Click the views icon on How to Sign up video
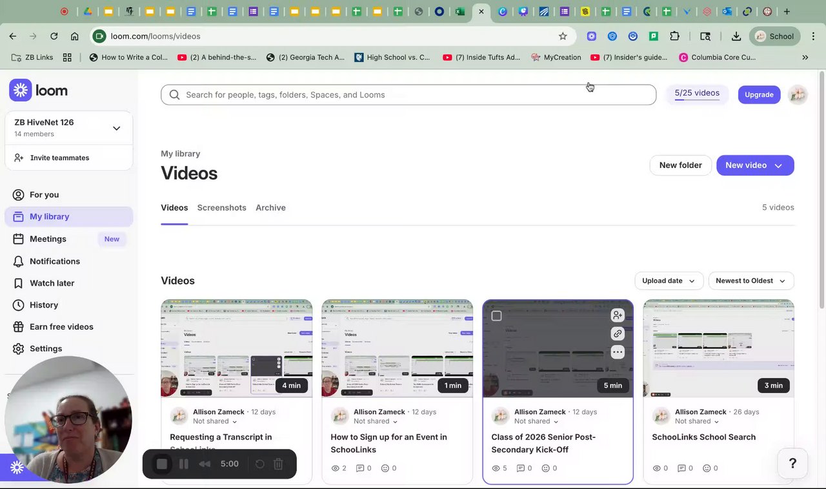The height and width of the screenshot is (489, 826). pos(335,468)
